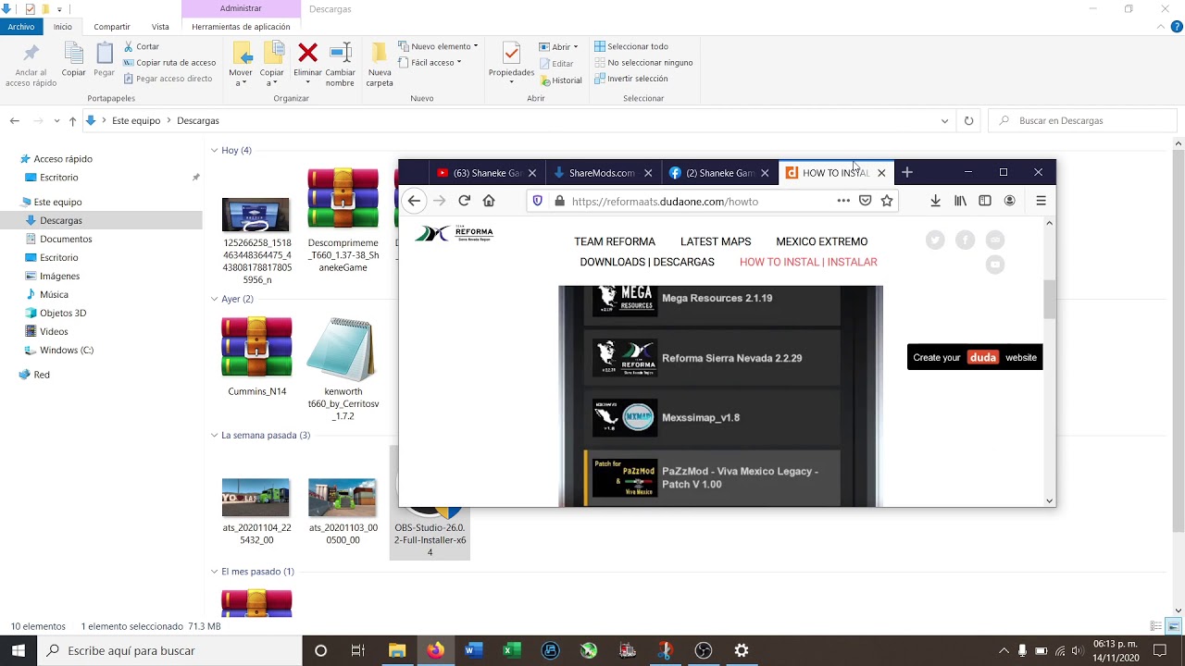Open DOWNLOADS | DESCARGAS link
The width and height of the screenshot is (1185, 666).
(647, 262)
